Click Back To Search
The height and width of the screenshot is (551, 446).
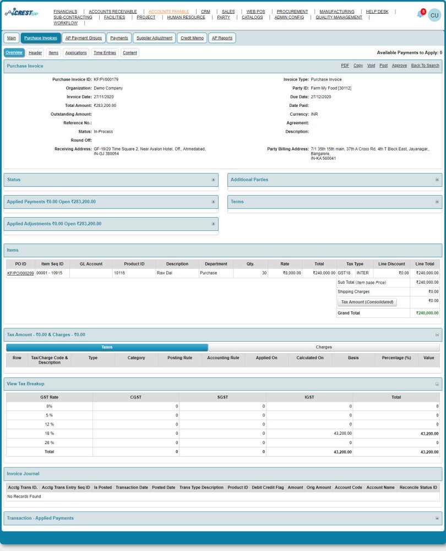425,65
